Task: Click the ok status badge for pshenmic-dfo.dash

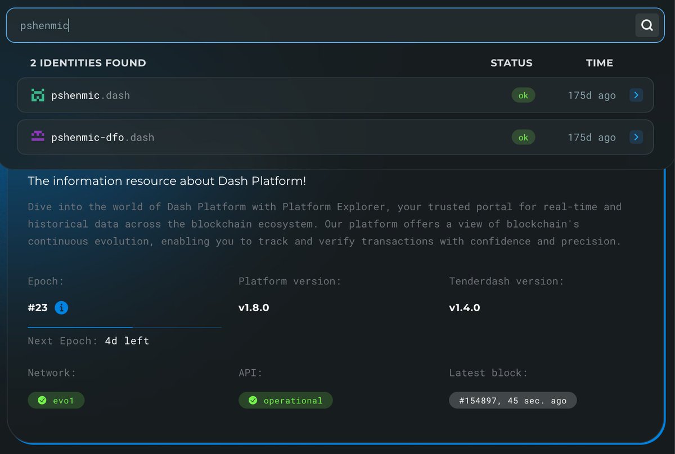Action: pos(523,137)
